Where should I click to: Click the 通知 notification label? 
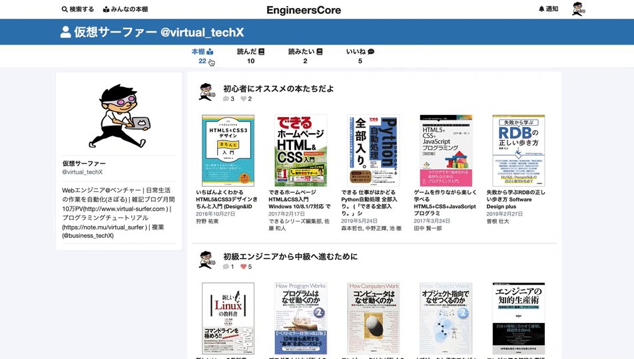552,9
